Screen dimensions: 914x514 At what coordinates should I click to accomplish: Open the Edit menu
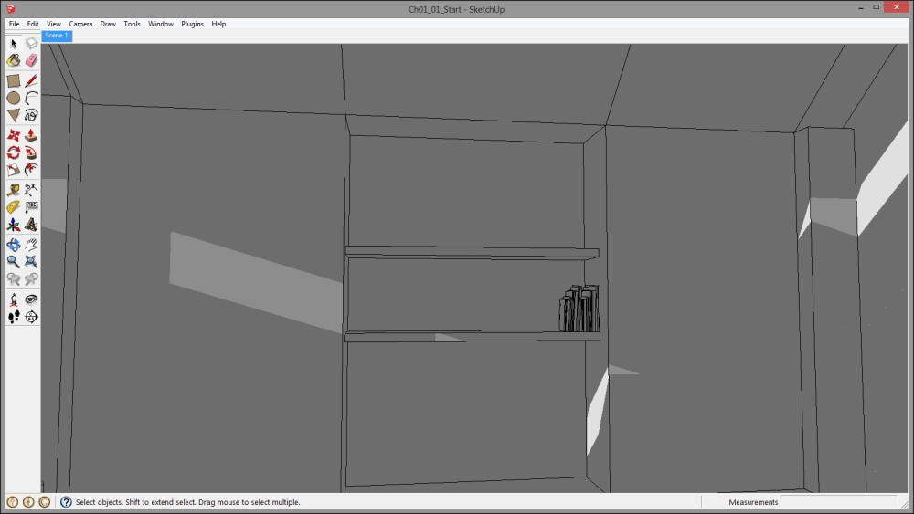pyautogui.click(x=33, y=24)
